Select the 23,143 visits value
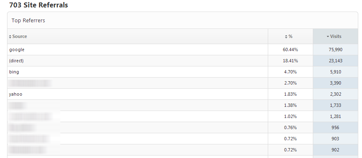This screenshot has width=362, height=158. coord(336,61)
